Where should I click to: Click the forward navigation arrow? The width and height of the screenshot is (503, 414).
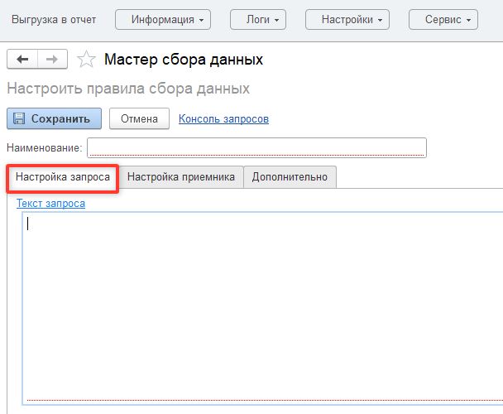pyautogui.click(x=51, y=59)
